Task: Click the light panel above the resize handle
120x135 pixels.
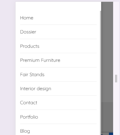Action: tap(116, 38)
